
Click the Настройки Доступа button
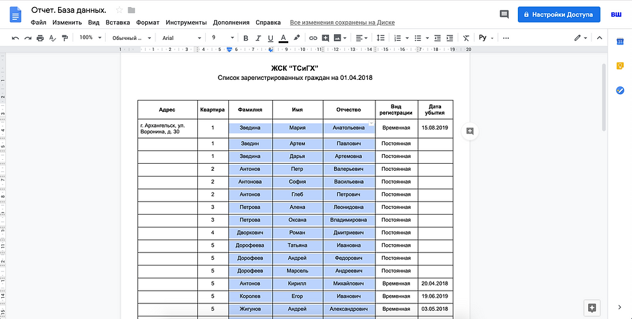pyautogui.click(x=558, y=14)
